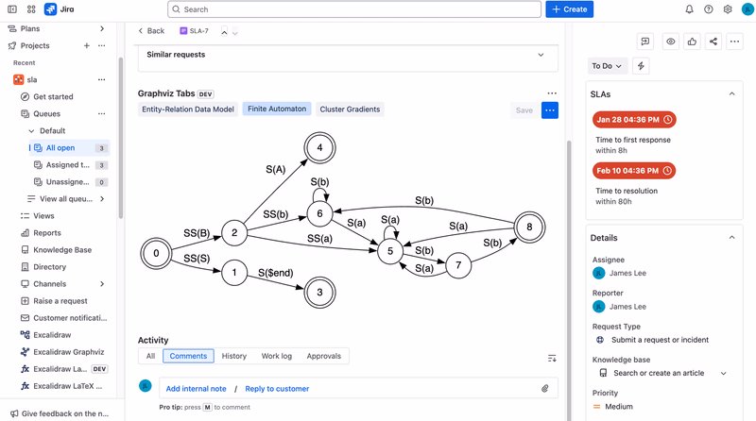Image resolution: width=756 pixels, height=421 pixels.
Task: Share the issue via share icon
Action: [713, 42]
